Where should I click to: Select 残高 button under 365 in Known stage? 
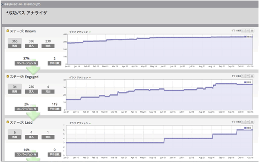pyautogui.click(x=15, y=46)
